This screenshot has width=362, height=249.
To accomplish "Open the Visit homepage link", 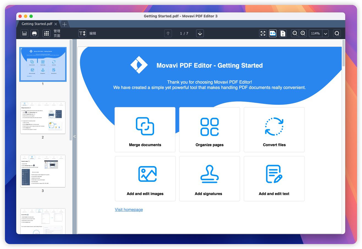I will point(129,210).
